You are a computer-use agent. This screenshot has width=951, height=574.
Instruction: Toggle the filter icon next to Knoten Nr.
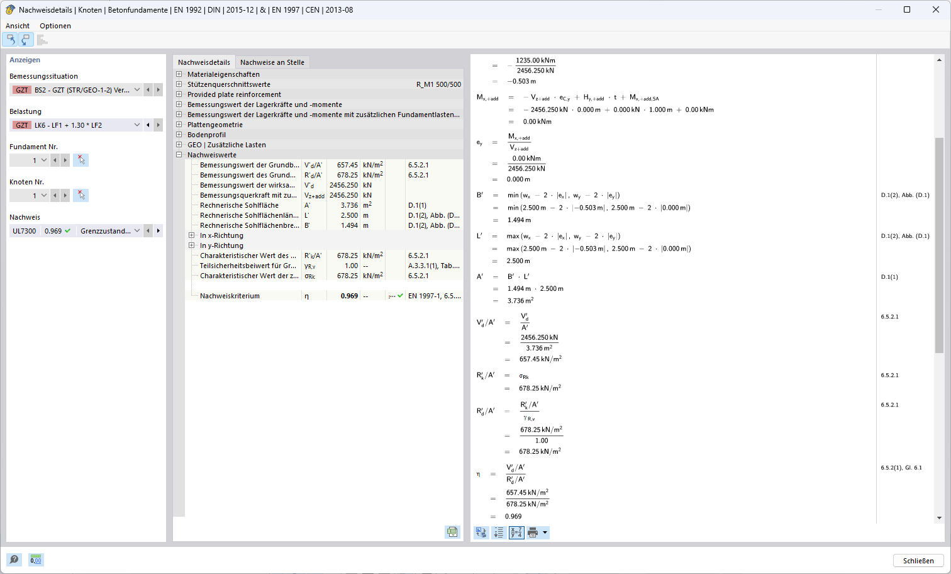click(x=81, y=195)
